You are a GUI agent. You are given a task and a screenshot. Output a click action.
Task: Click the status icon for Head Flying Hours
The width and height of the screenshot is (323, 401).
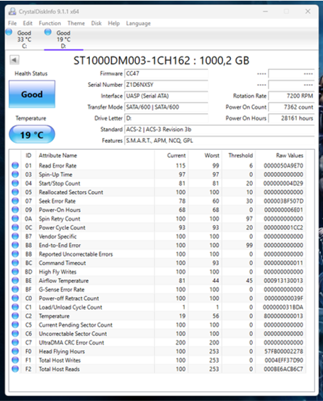pyautogui.click(x=16, y=351)
